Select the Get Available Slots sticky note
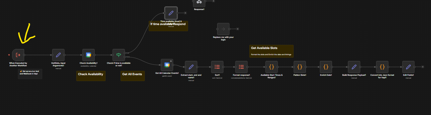431x115 pixels. (x=271, y=51)
